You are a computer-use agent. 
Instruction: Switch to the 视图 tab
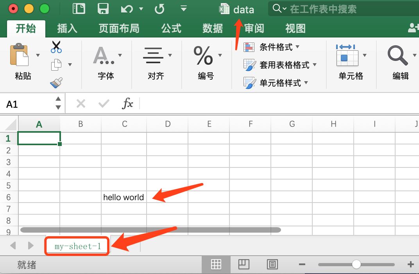[295, 28]
